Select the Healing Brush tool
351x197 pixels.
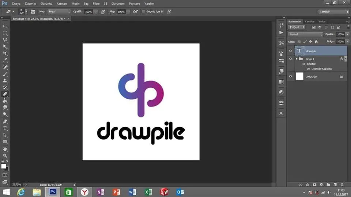pyautogui.click(x=5, y=67)
